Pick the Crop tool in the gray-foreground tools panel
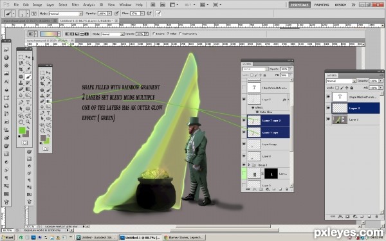 [x=42, y=84]
